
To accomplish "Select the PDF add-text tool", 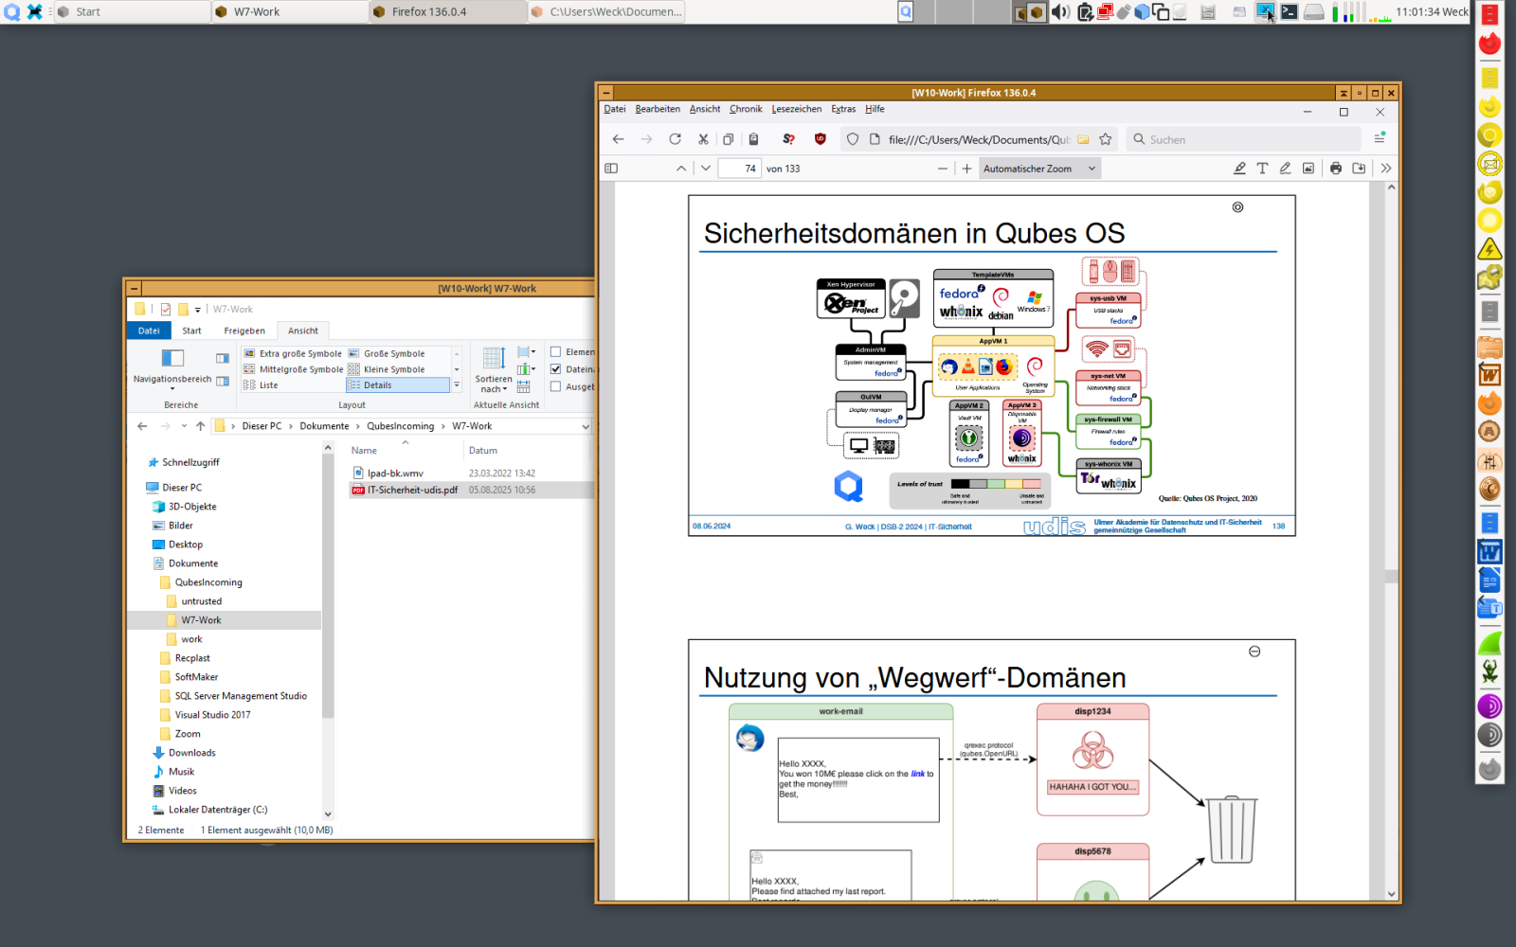I will click(1262, 169).
